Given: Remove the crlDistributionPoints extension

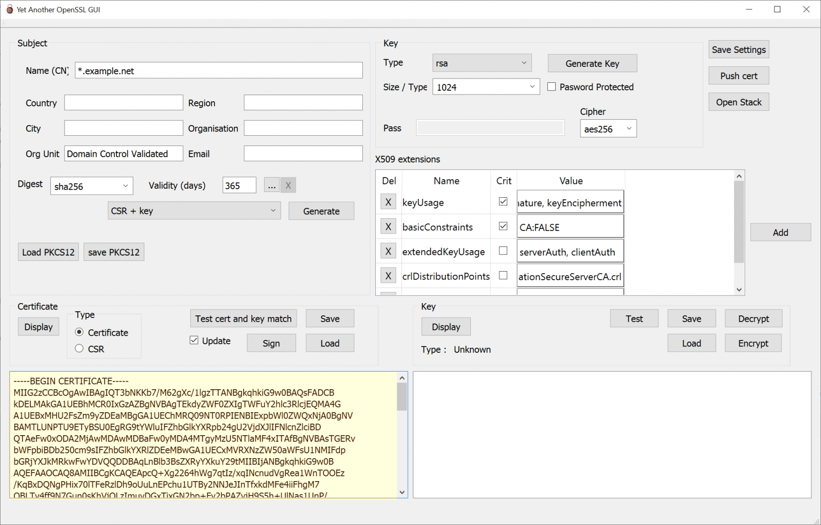Looking at the screenshot, I should click(x=388, y=275).
